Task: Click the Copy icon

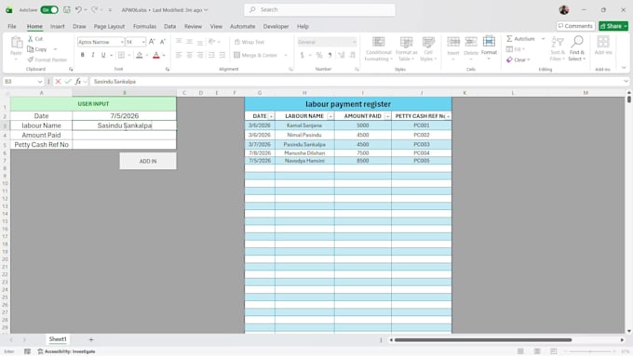Action: tap(31, 49)
